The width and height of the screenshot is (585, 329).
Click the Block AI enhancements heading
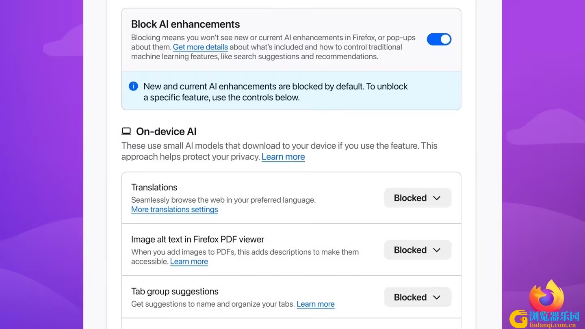[x=185, y=24]
